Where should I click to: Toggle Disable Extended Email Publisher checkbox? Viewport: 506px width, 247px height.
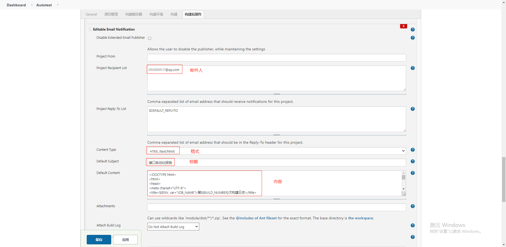coord(150,38)
